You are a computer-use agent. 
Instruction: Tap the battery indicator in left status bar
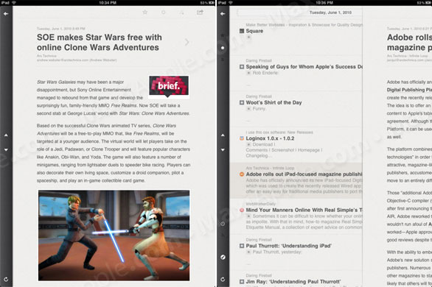(211, 2)
